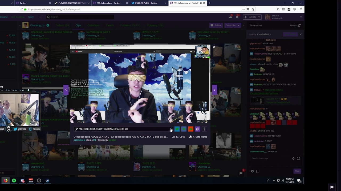Open page actions three-dot menu in address bar
This screenshot has height=191, width=341.
tap(243, 9)
